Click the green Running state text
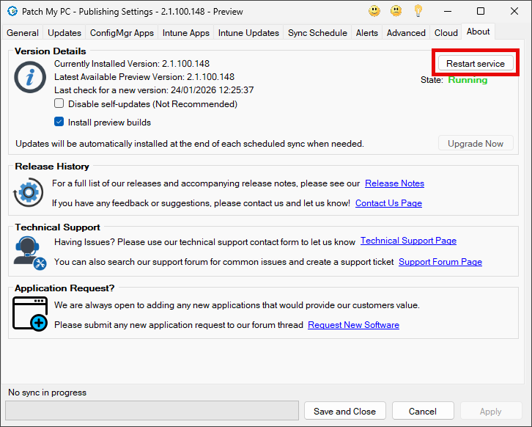This screenshot has width=532, height=427. (x=468, y=80)
